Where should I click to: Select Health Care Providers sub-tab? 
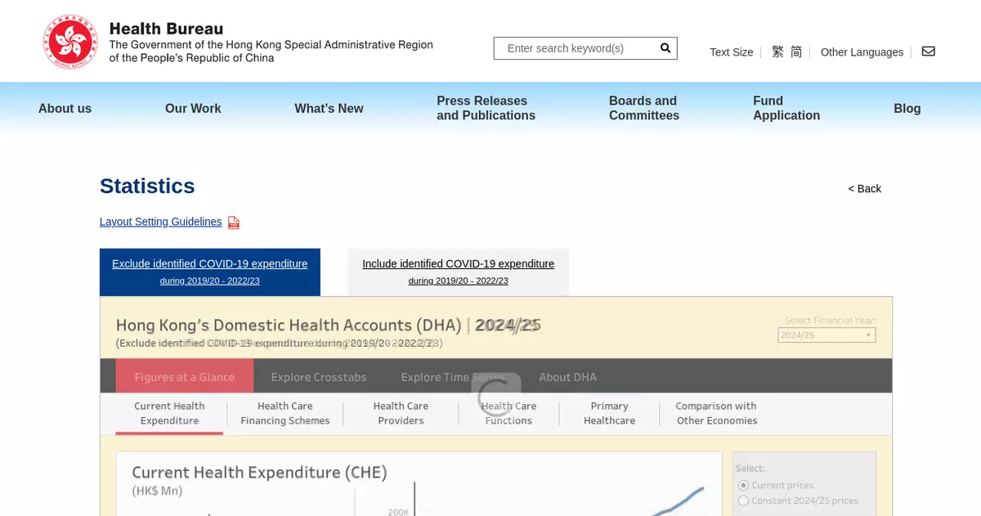coord(401,413)
